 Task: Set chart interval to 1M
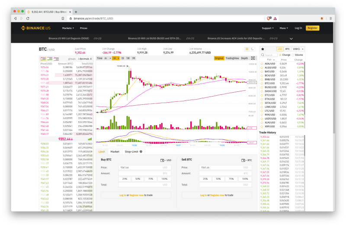(134, 58)
